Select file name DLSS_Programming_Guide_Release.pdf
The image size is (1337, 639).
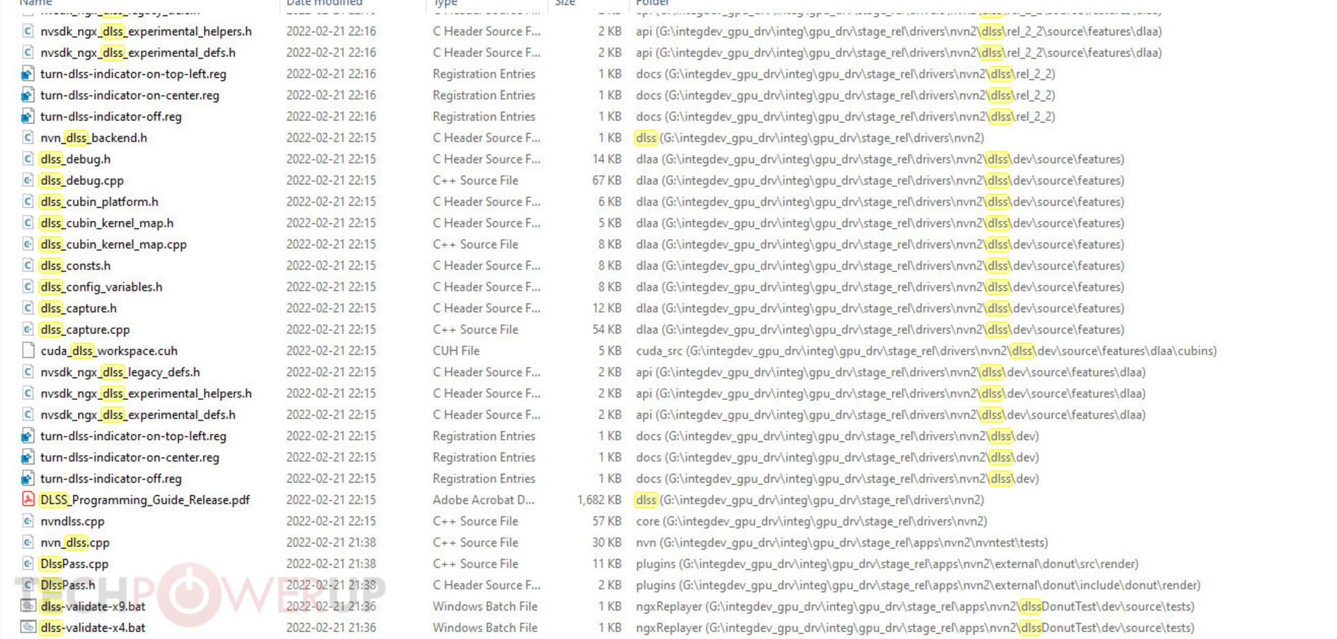145,500
